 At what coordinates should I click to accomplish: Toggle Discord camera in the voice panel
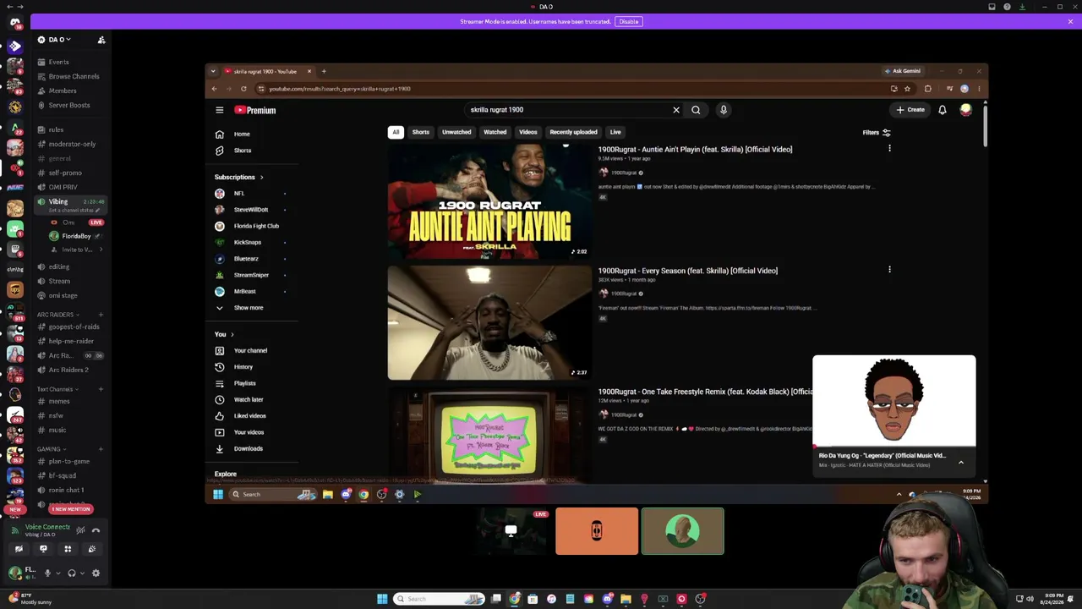(19, 549)
